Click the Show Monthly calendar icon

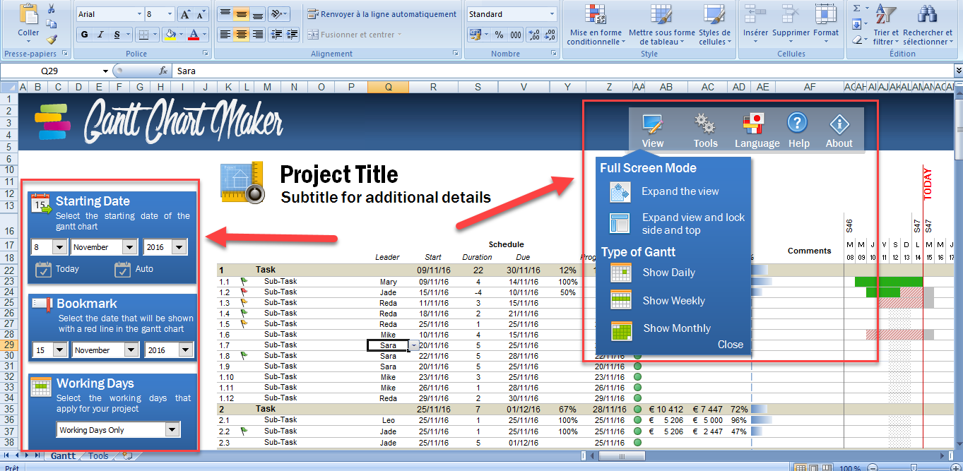(620, 330)
